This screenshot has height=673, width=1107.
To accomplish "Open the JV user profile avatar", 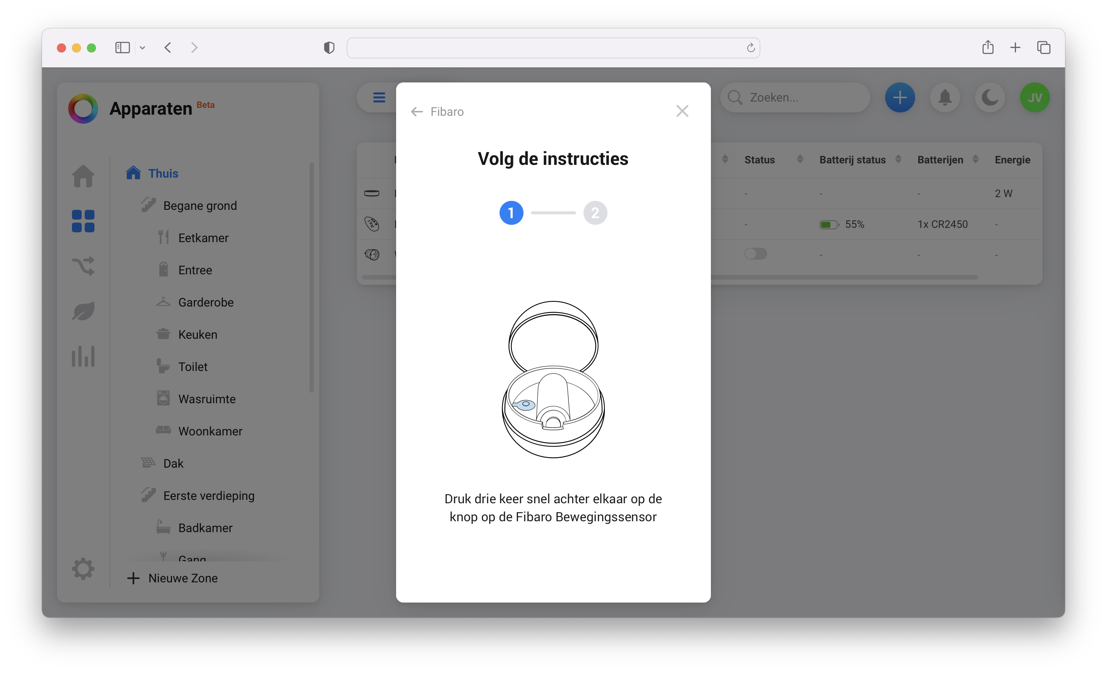I will click(x=1035, y=97).
